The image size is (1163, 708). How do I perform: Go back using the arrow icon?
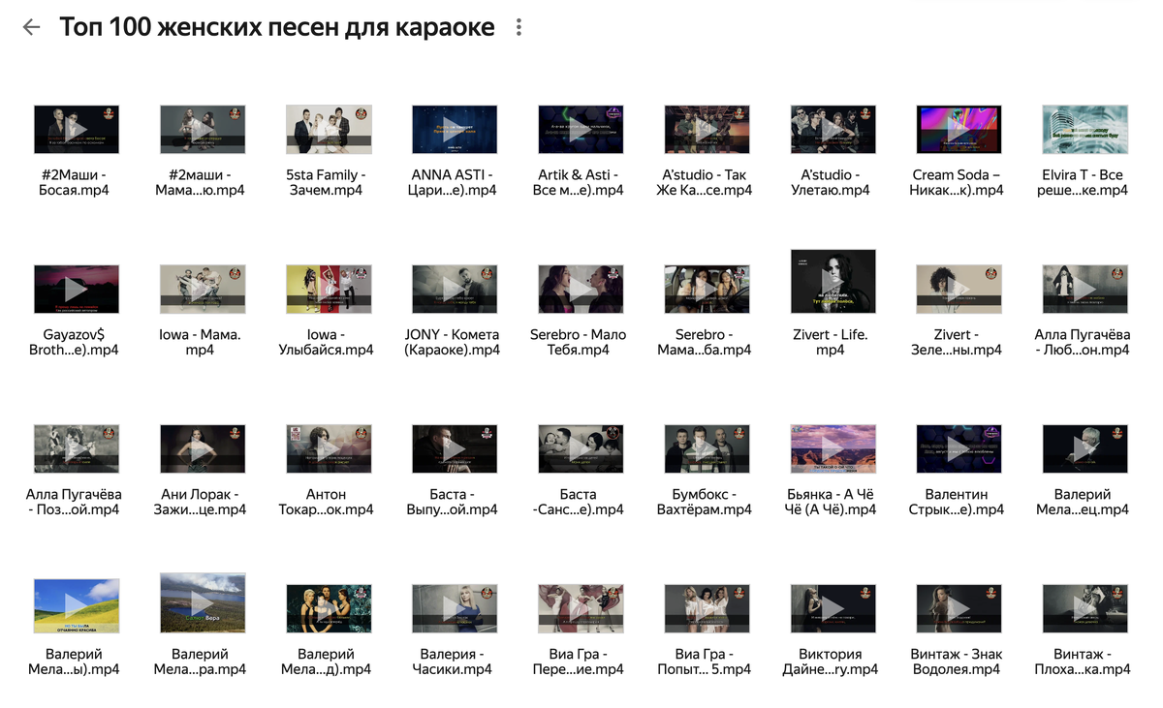[31, 27]
